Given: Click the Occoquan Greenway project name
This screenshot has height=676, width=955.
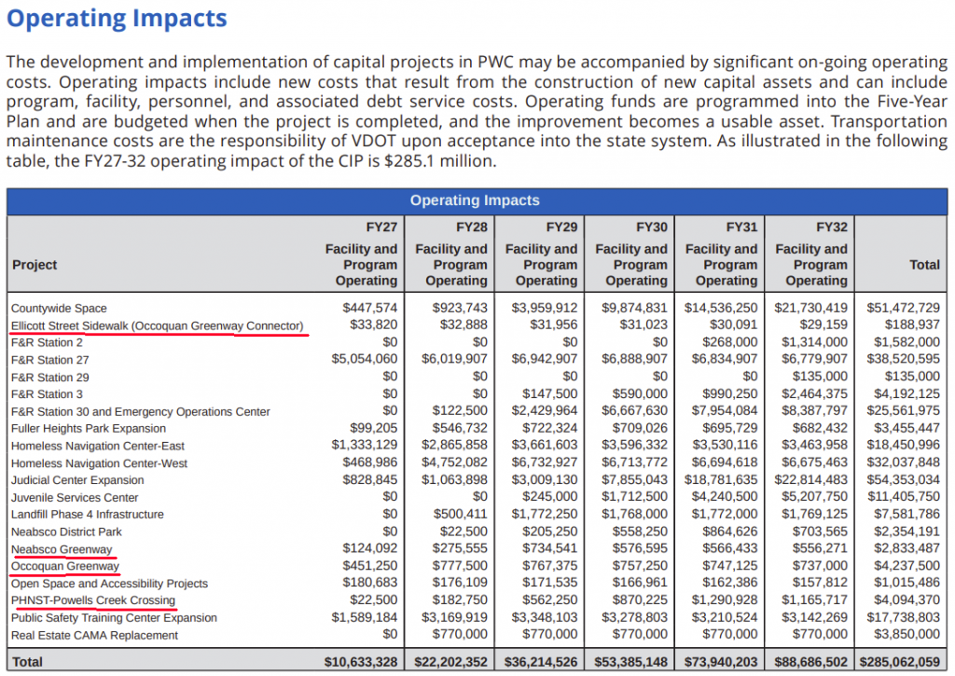Looking at the screenshot, I should click(x=65, y=566).
